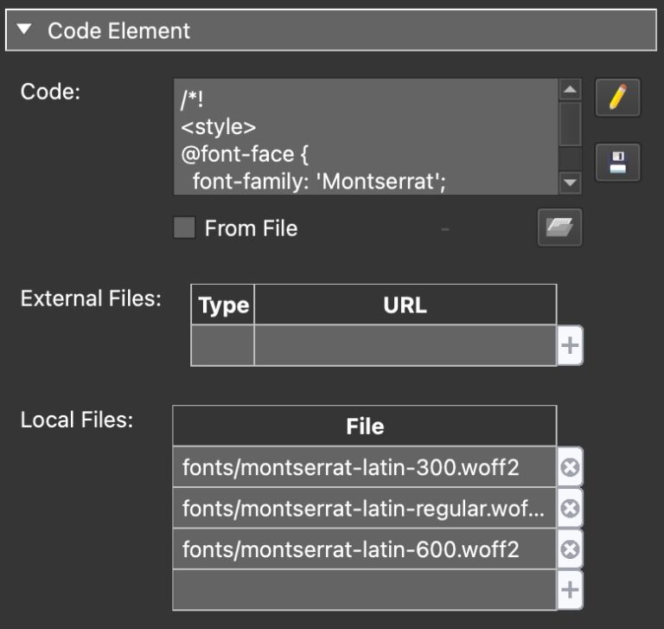
Task: Delete the montserrat-latin-600.woff2 entry
Action: 570,549
